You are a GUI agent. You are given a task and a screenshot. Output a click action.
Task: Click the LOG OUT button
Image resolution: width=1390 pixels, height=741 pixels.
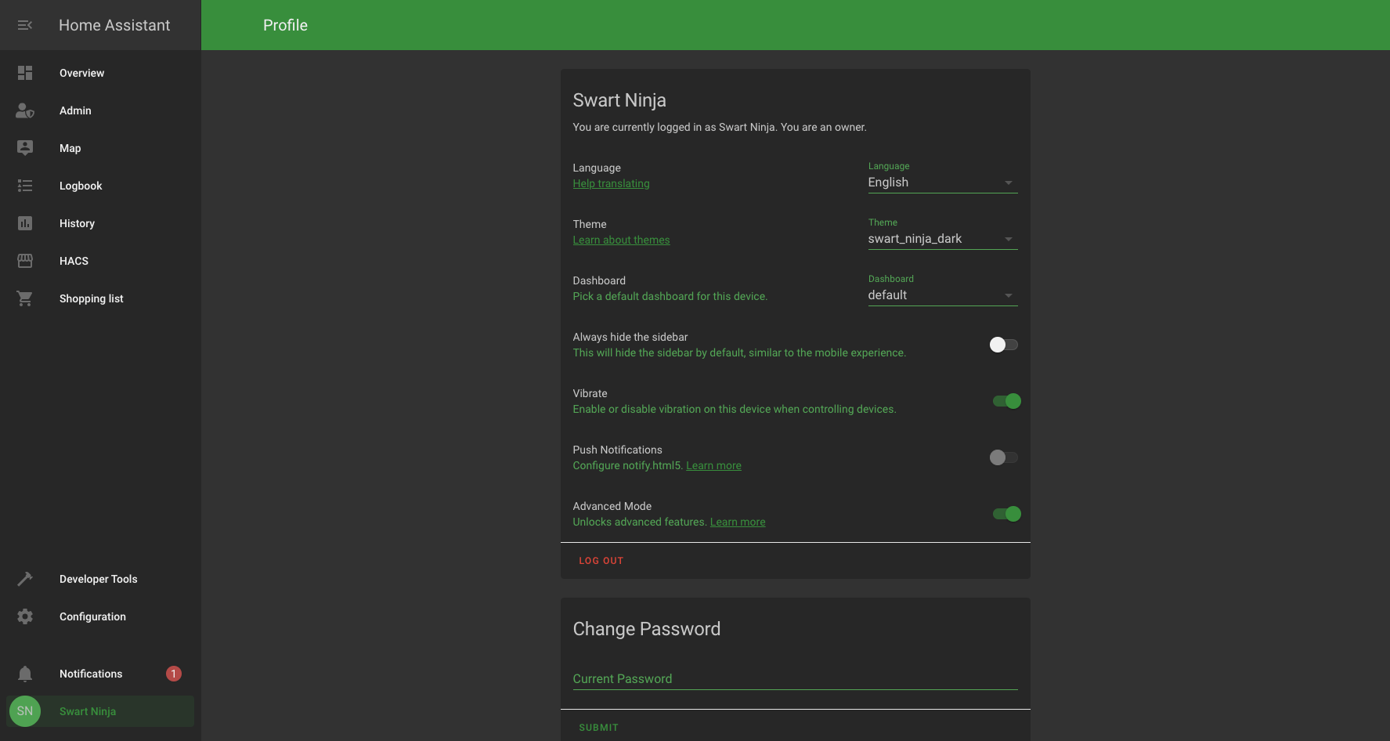601,561
